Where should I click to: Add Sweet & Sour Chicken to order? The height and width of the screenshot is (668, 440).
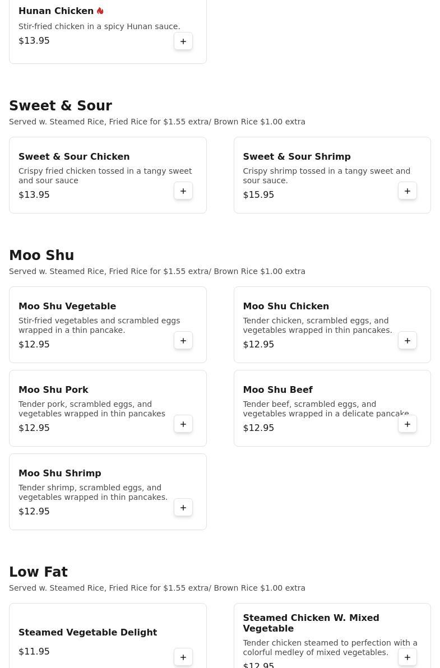[x=183, y=191]
